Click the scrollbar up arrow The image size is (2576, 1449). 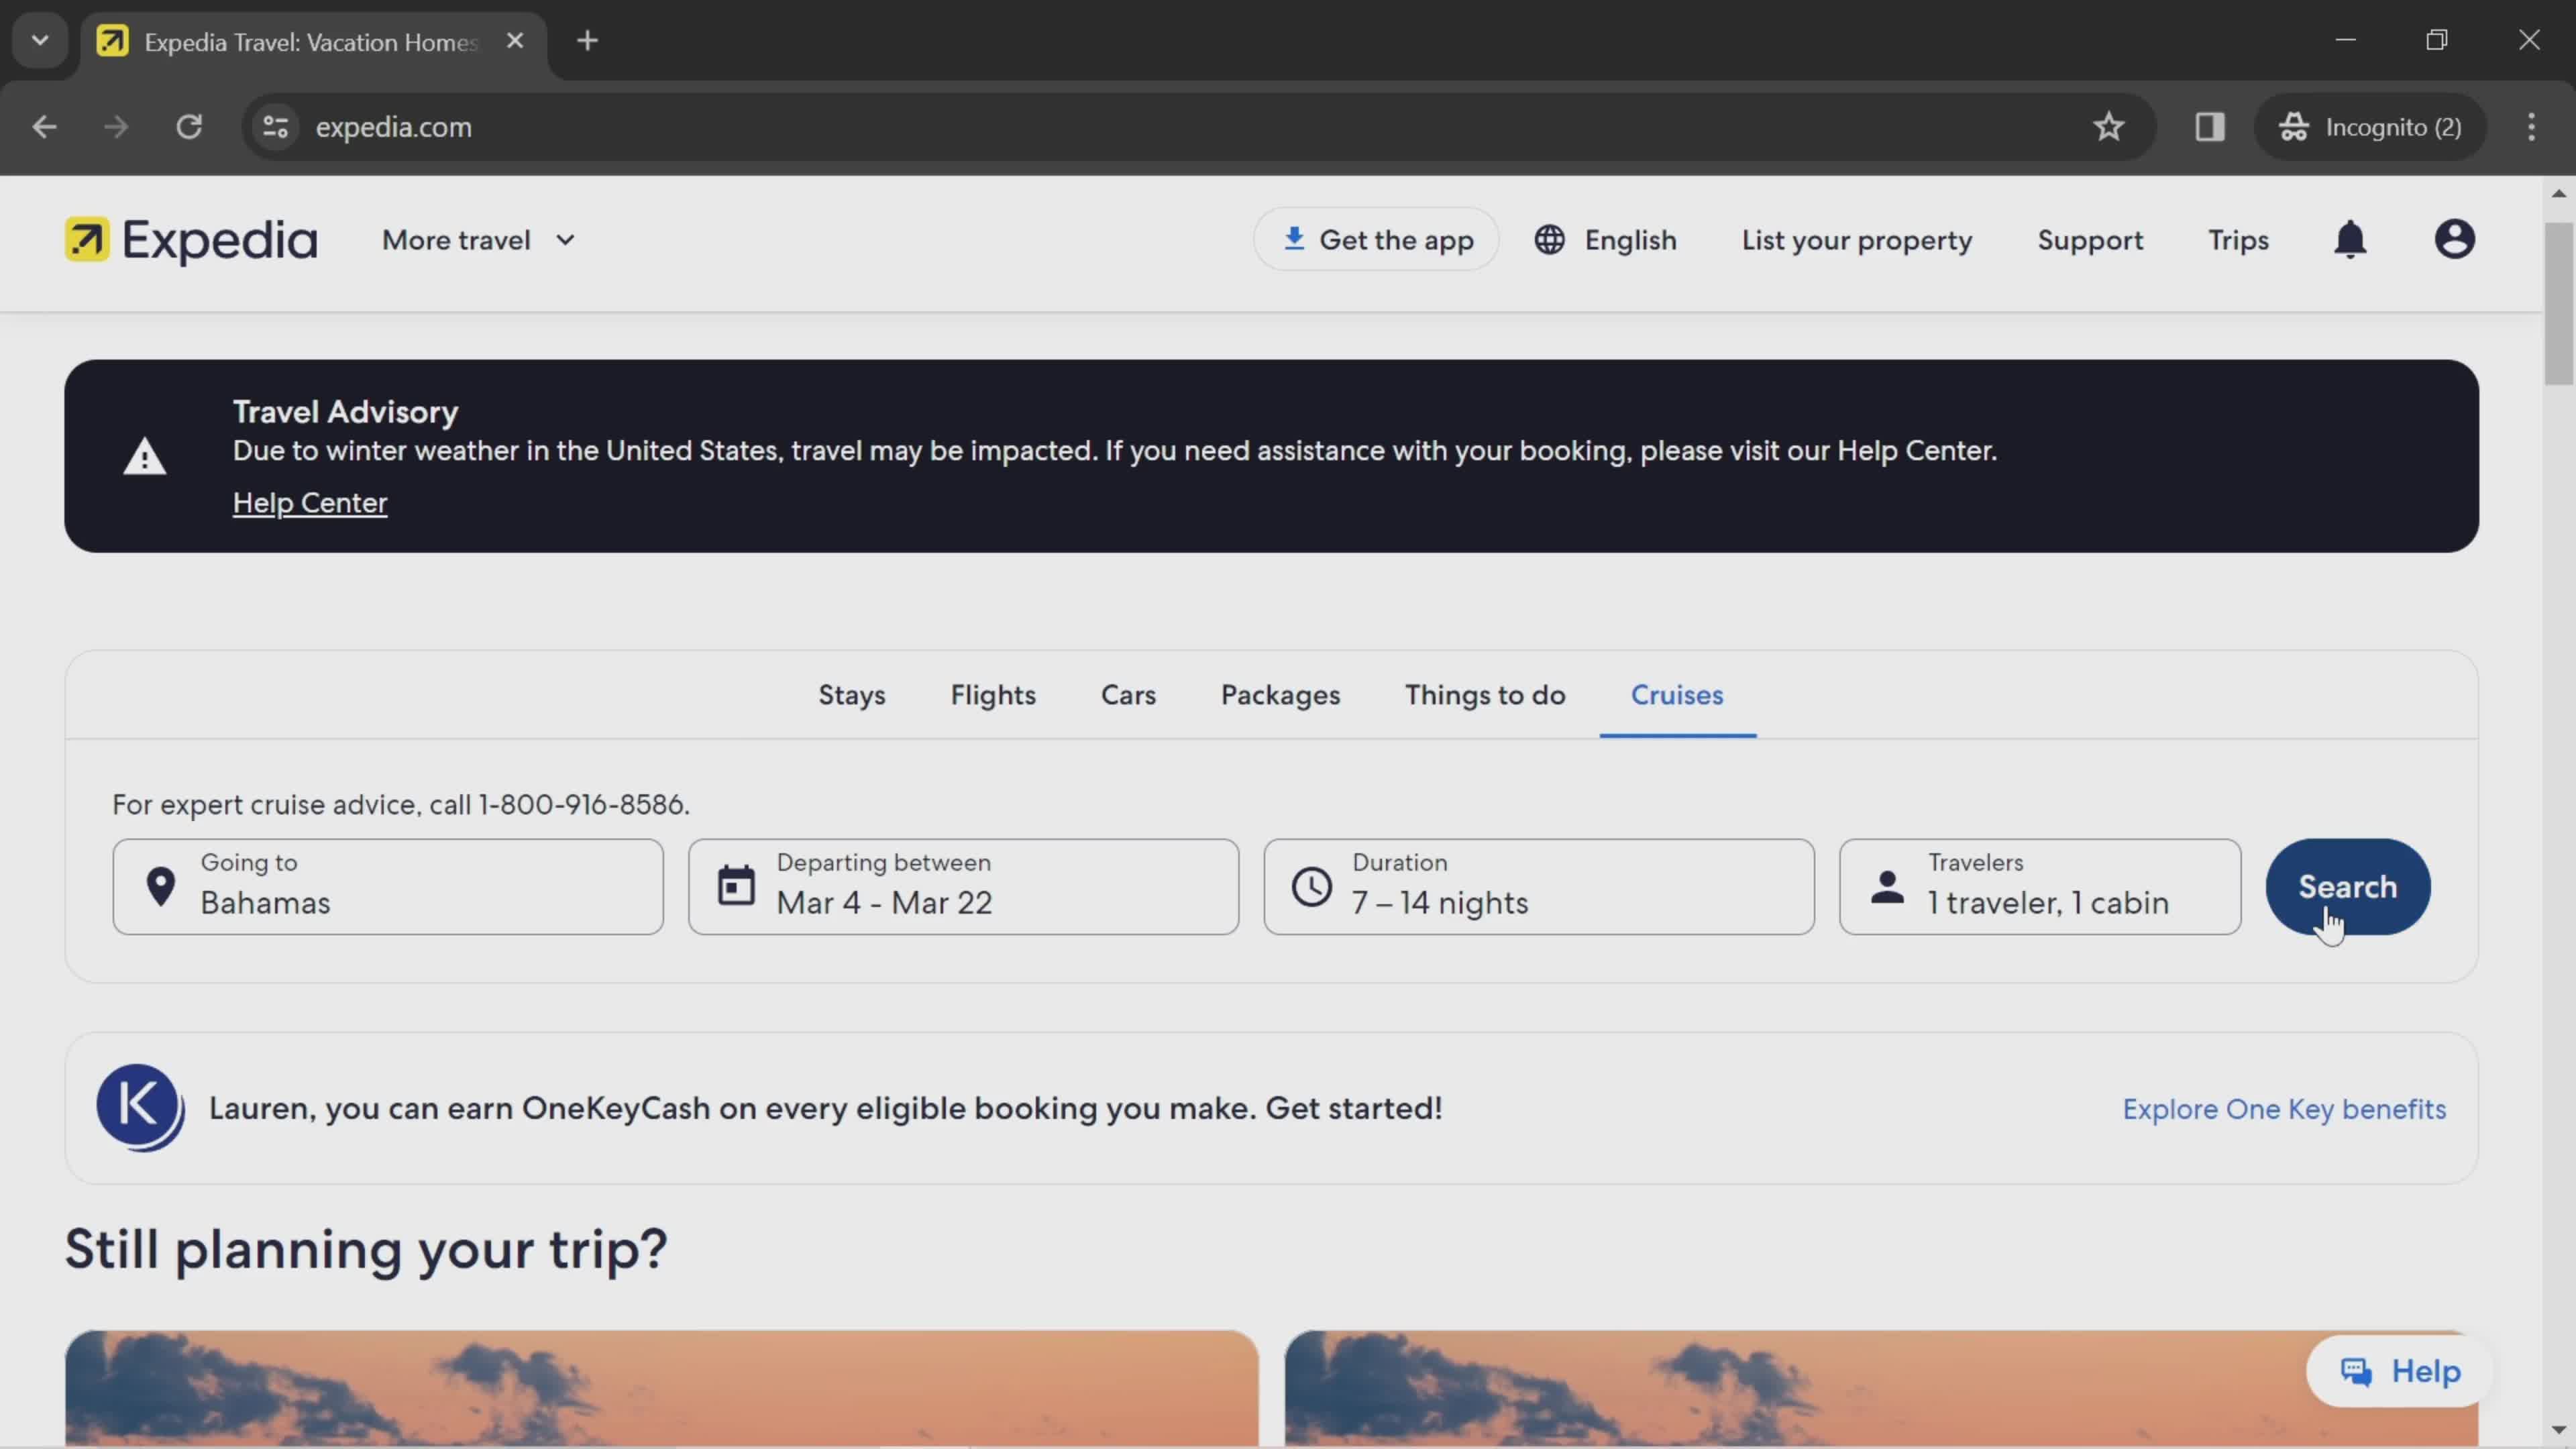click(x=2558, y=193)
